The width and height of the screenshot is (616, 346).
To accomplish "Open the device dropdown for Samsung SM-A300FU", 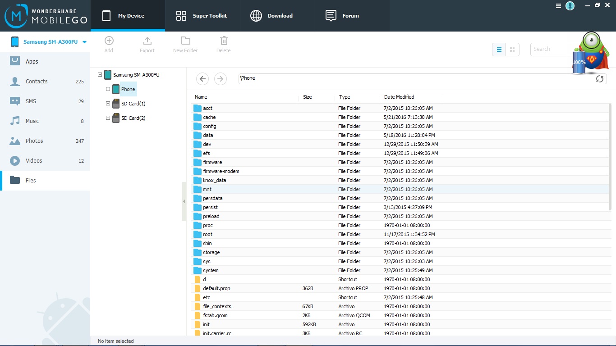I will 84,42.
